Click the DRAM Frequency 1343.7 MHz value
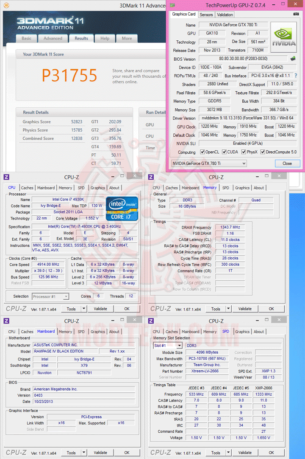Screen dimensions: 305x459 [230, 227]
